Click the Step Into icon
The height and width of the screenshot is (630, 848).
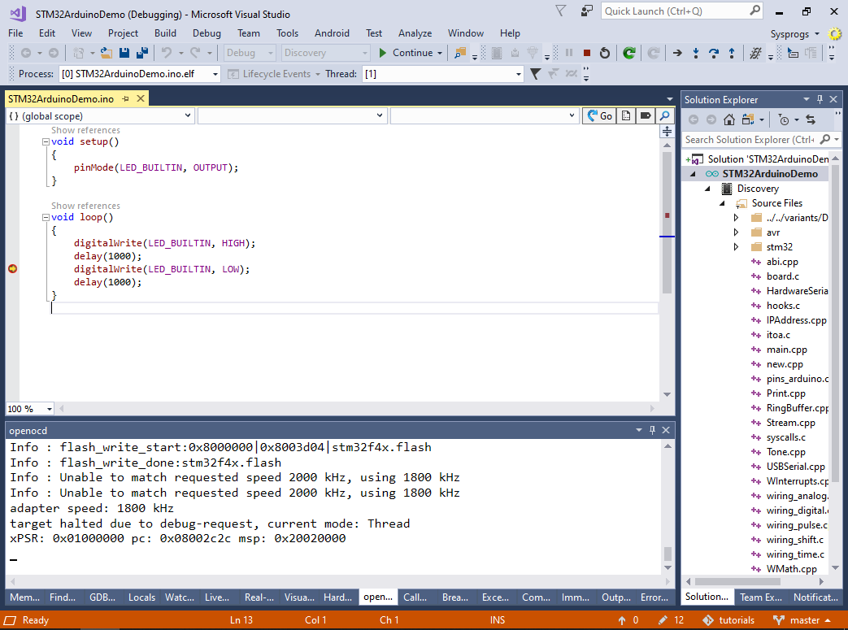coord(696,53)
